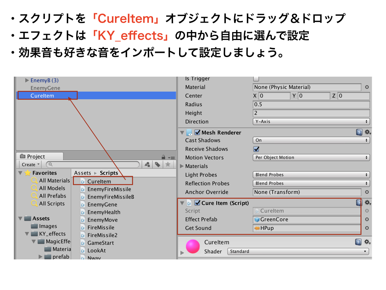
Task: Open the Mesh Renderer gear settings menu
Action: coord(368,132)
